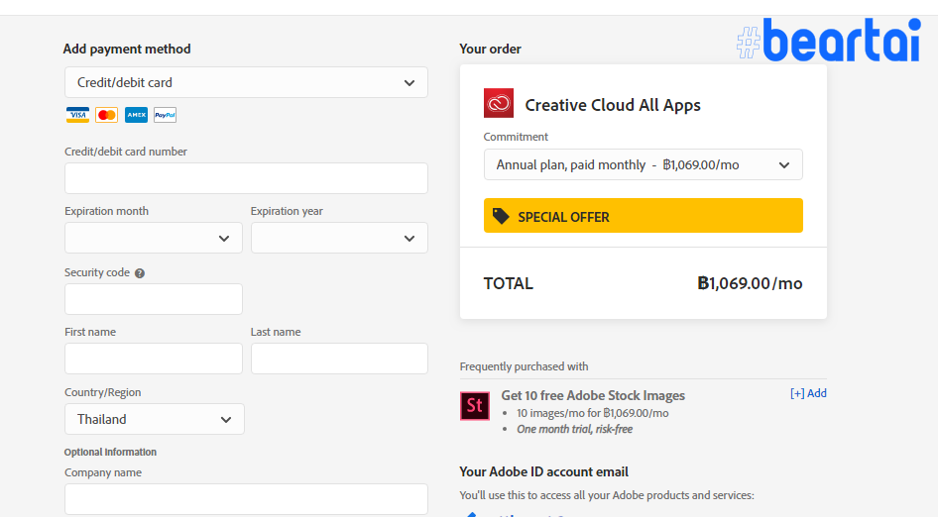
Task: Click the PayPal icon
Action: tap(165, 115)
